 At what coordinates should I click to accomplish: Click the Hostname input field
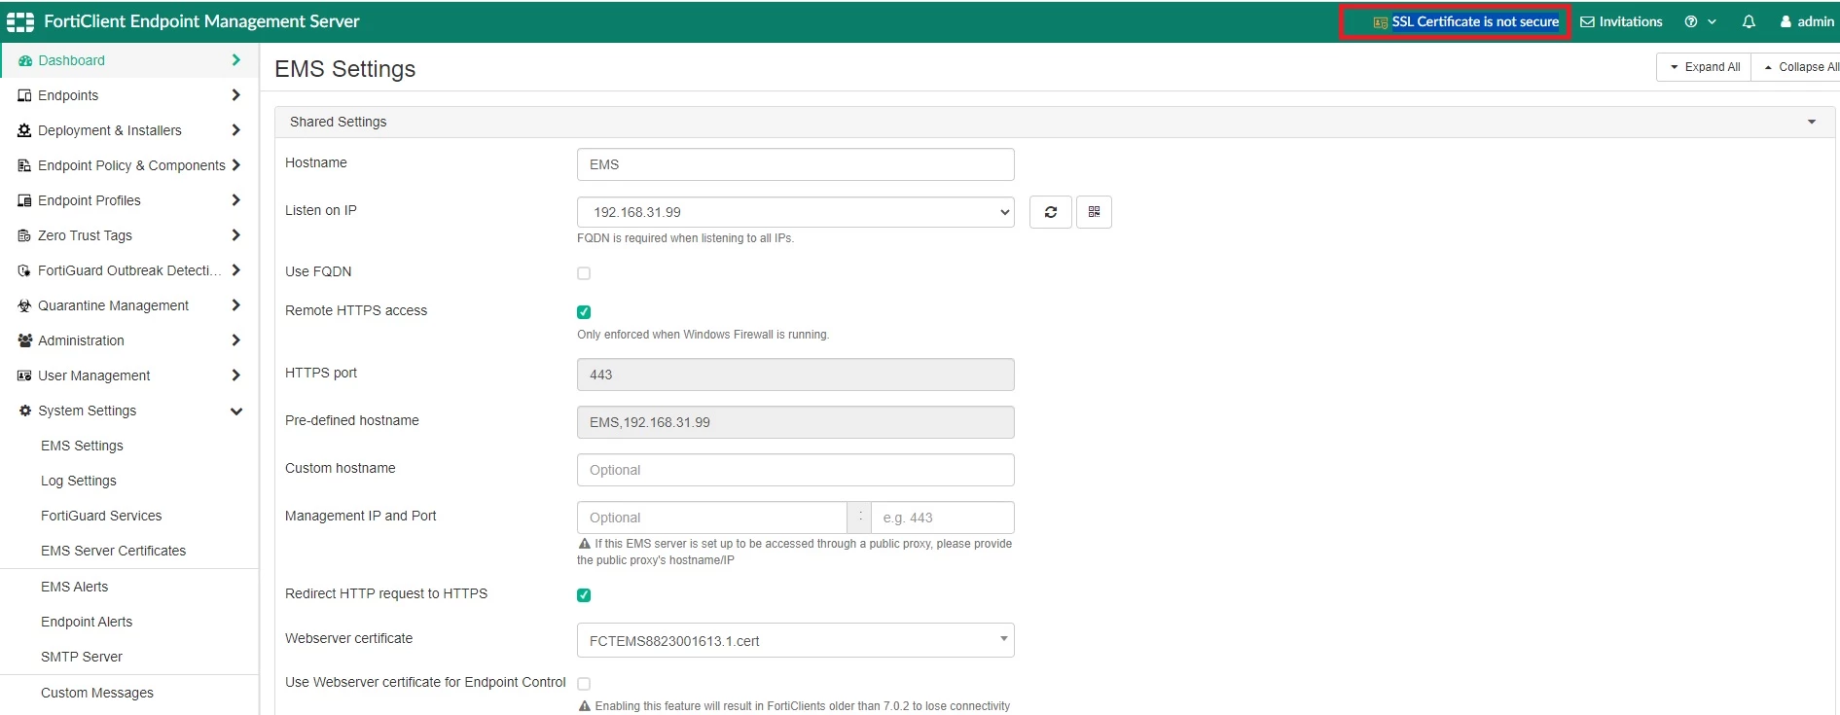click(x=796, y=164)
